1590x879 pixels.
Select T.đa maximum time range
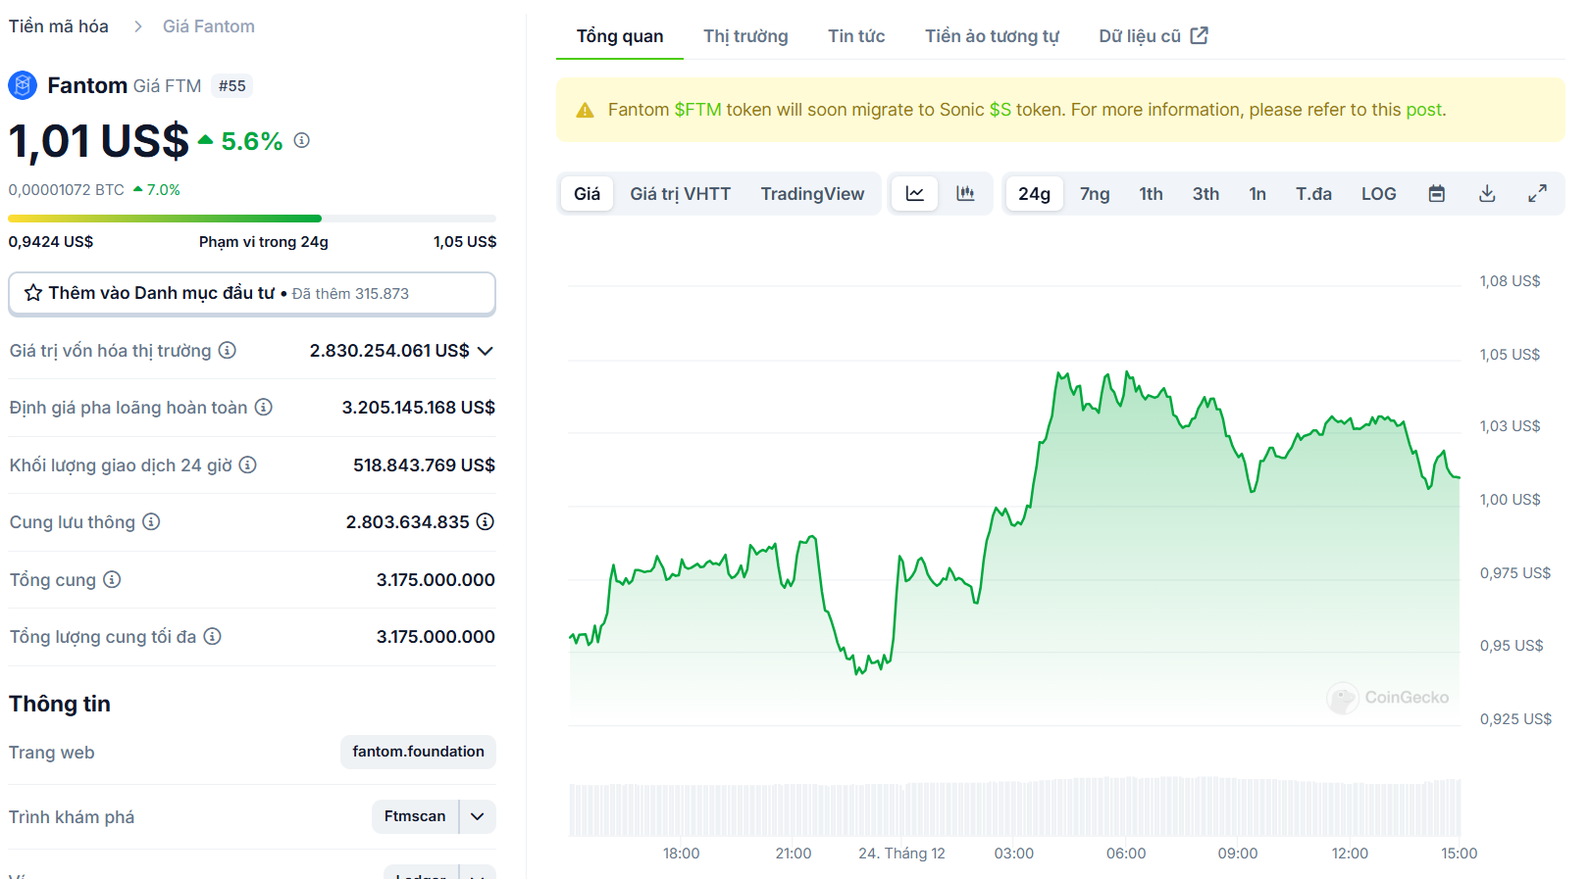point(1313,193)
